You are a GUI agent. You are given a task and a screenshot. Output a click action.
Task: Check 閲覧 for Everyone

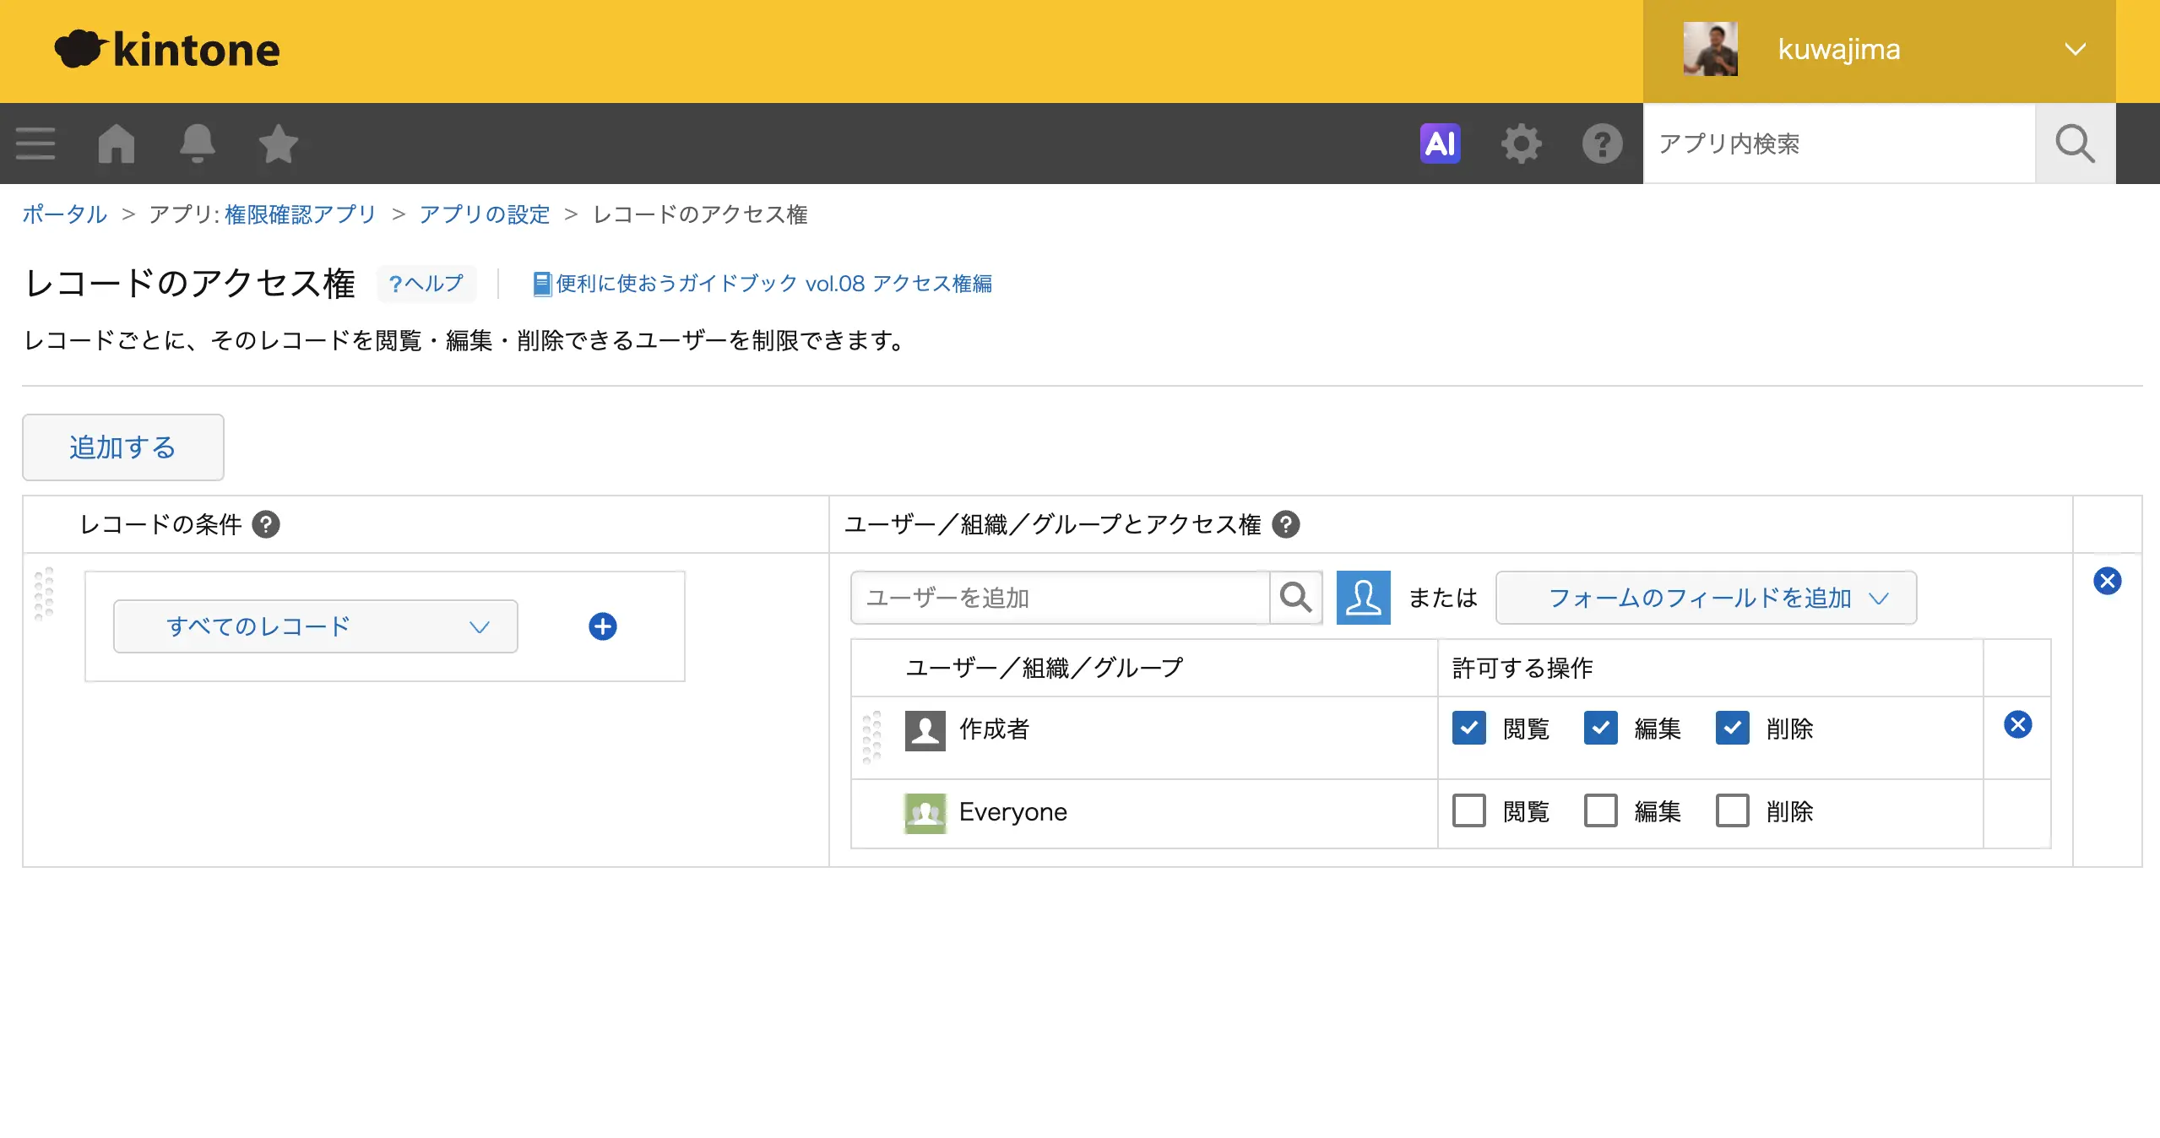click(x=1469, y=810)
